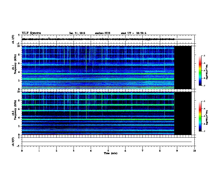Viewport: 219px width, 169px height.
Task: Click the lower color bar beside ch.2 spectrogram
Action: click(200, 116)
